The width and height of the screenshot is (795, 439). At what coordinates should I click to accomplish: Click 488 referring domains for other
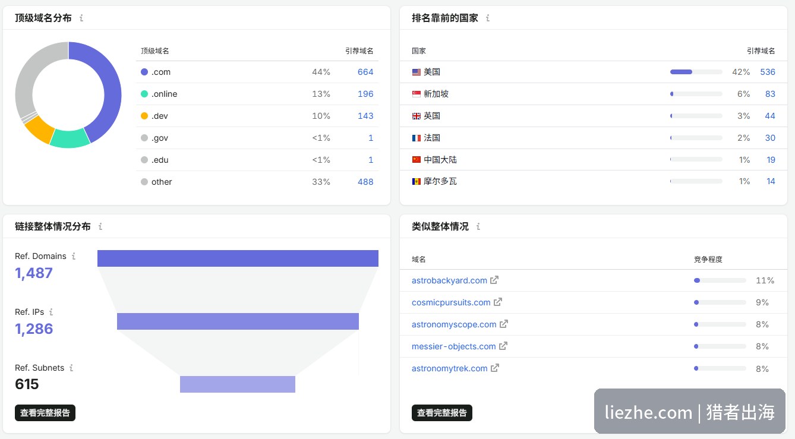pos(365,182)
